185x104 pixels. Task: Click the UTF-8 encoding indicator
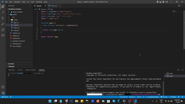tap(139, 97)
